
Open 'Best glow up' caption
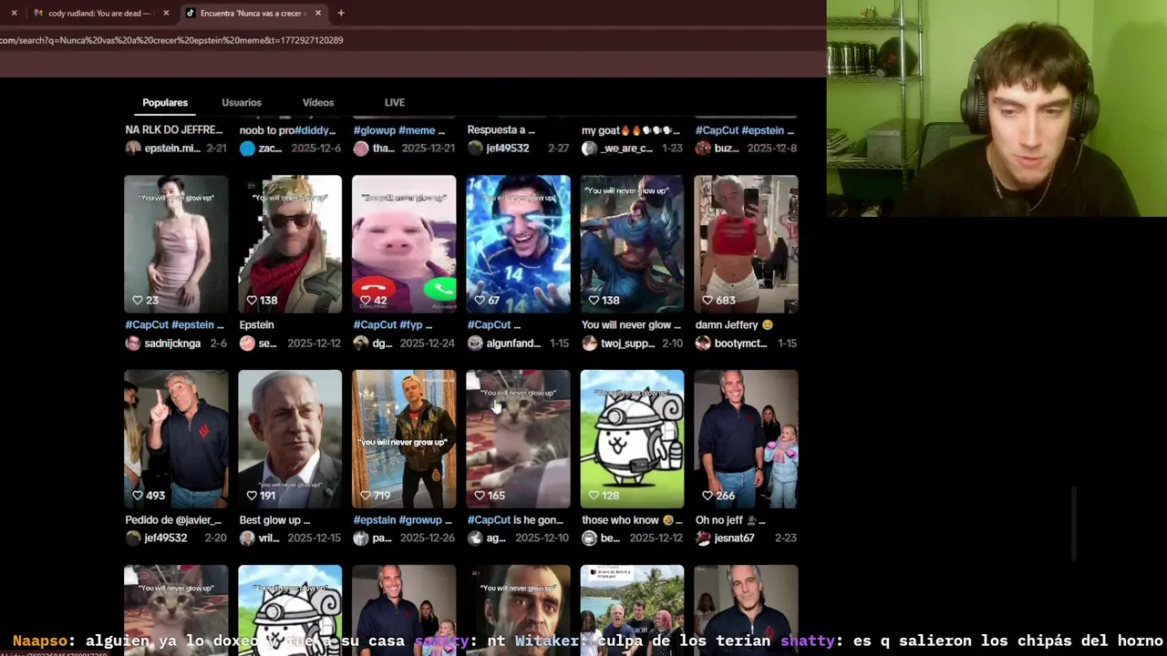274,520
